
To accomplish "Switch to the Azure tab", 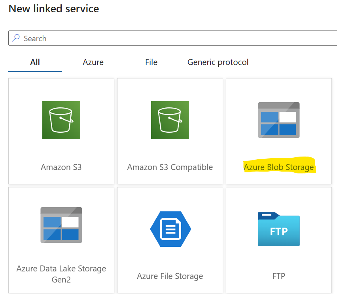I will (93, 62).
